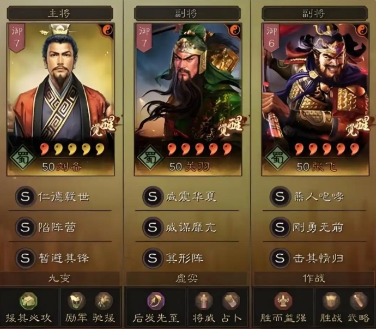Select the 援其必攻 tactic icon
Image resolution: width=376 pixels, height=329 pixels.
coord(28,301)
